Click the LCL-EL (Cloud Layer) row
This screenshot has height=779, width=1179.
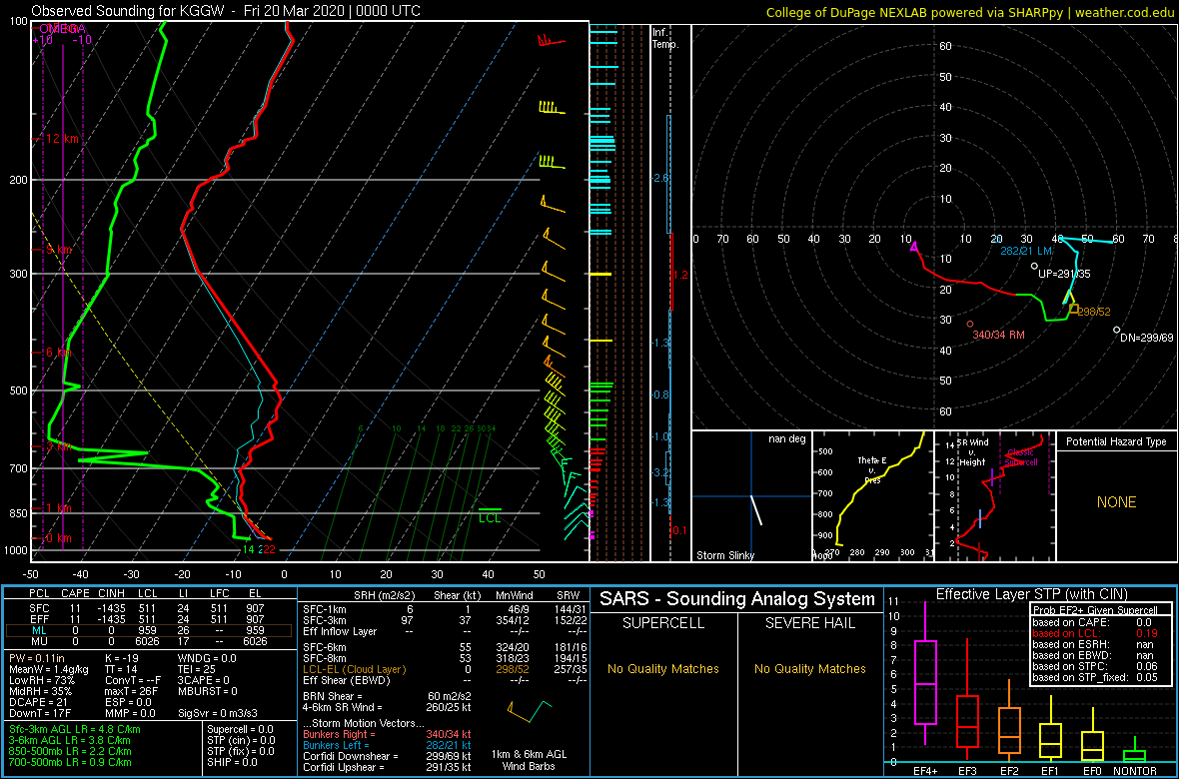(445, 668)
